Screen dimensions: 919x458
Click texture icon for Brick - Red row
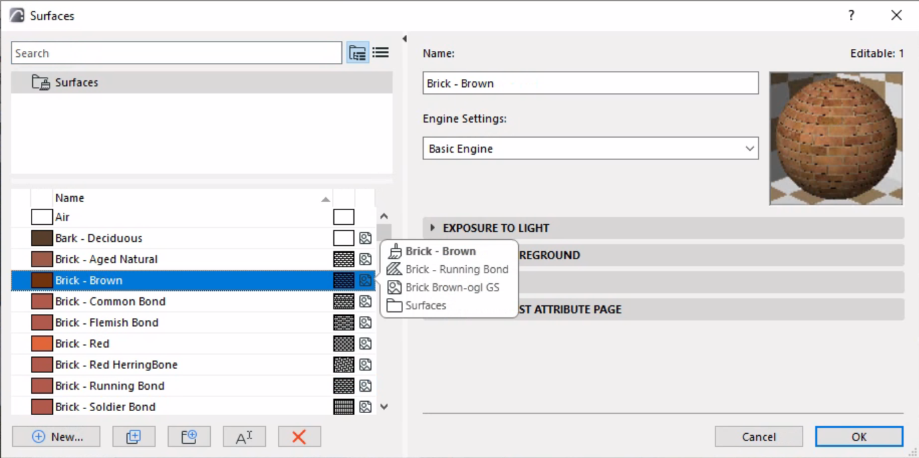(x=365, y=343)
